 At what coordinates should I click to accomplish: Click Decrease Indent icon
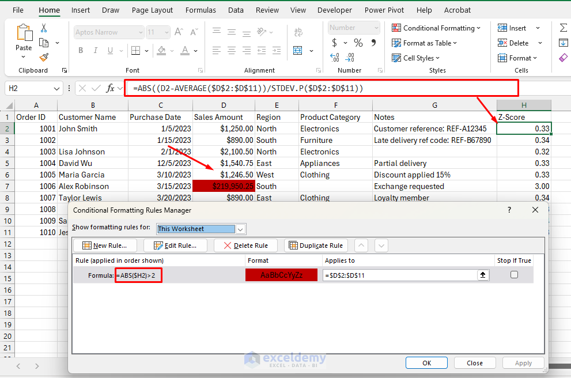262,50
